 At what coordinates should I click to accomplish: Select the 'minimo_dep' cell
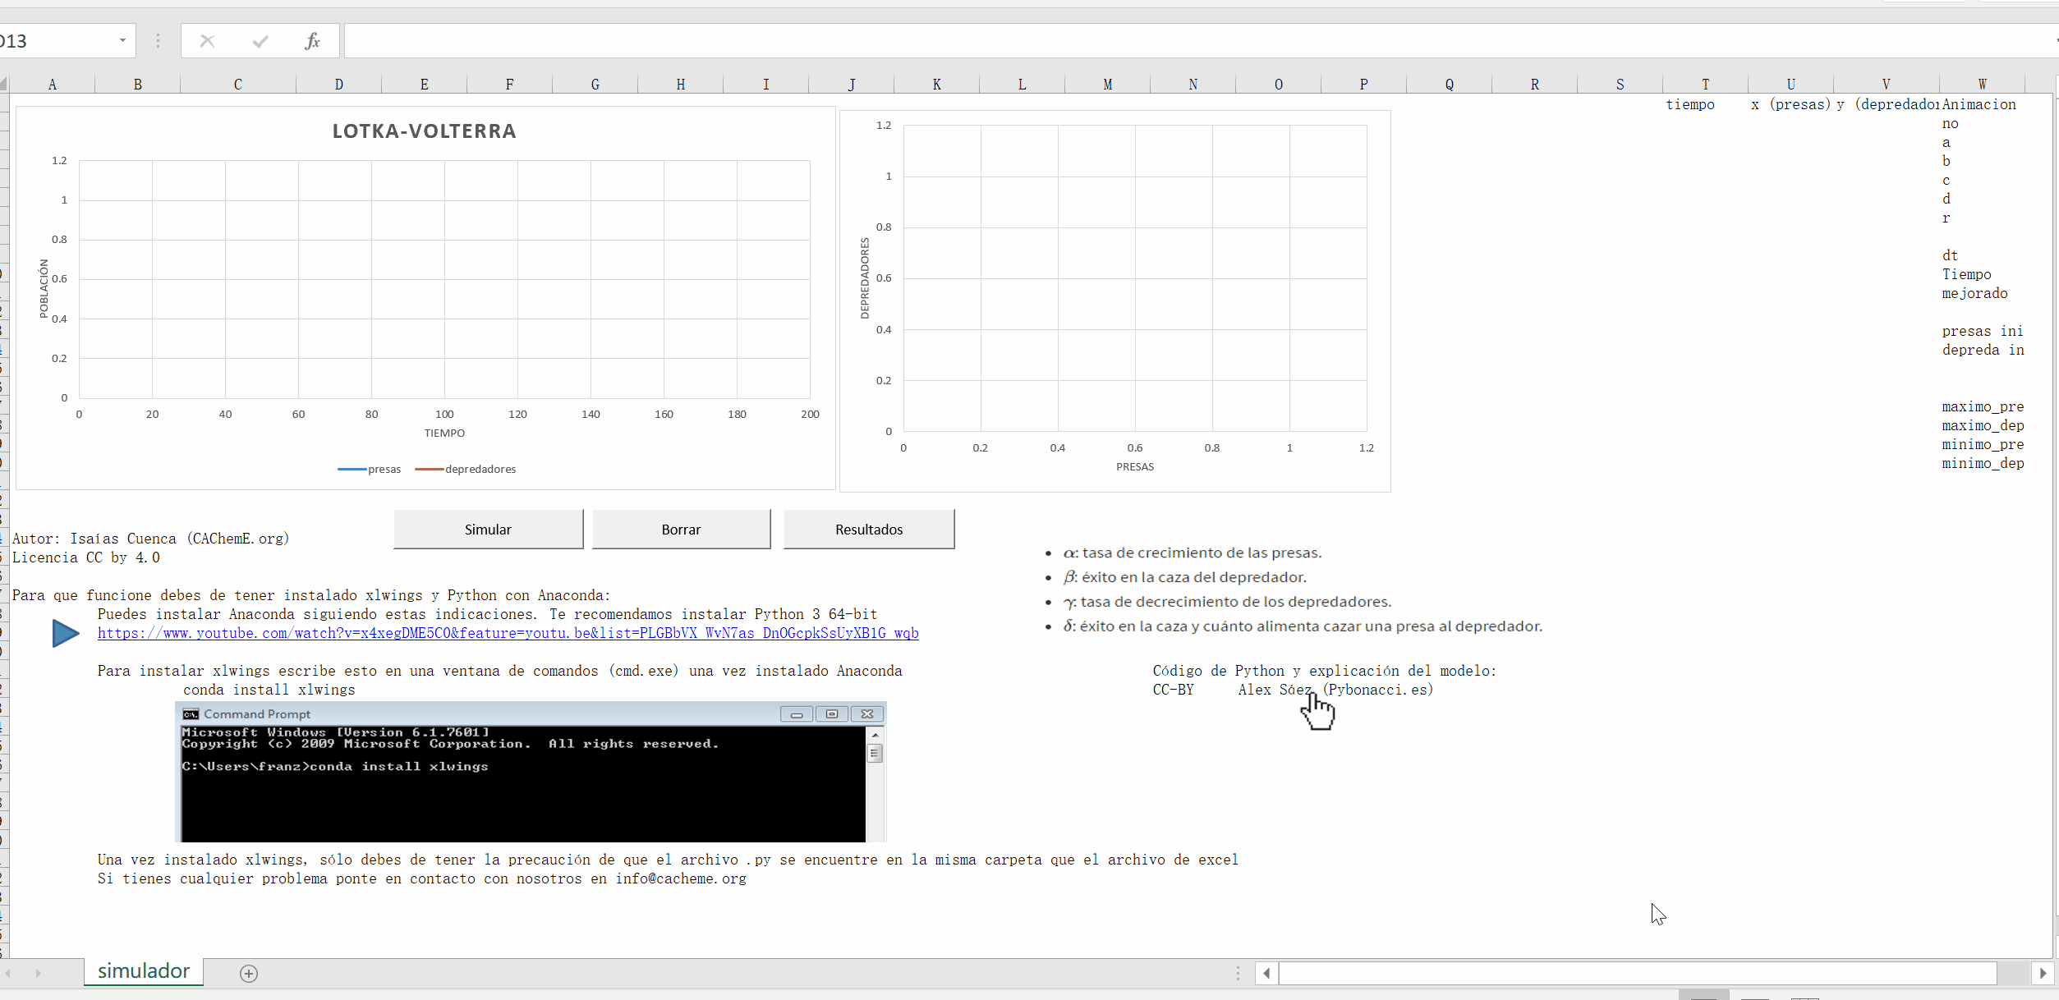(x=1982, y=463)
